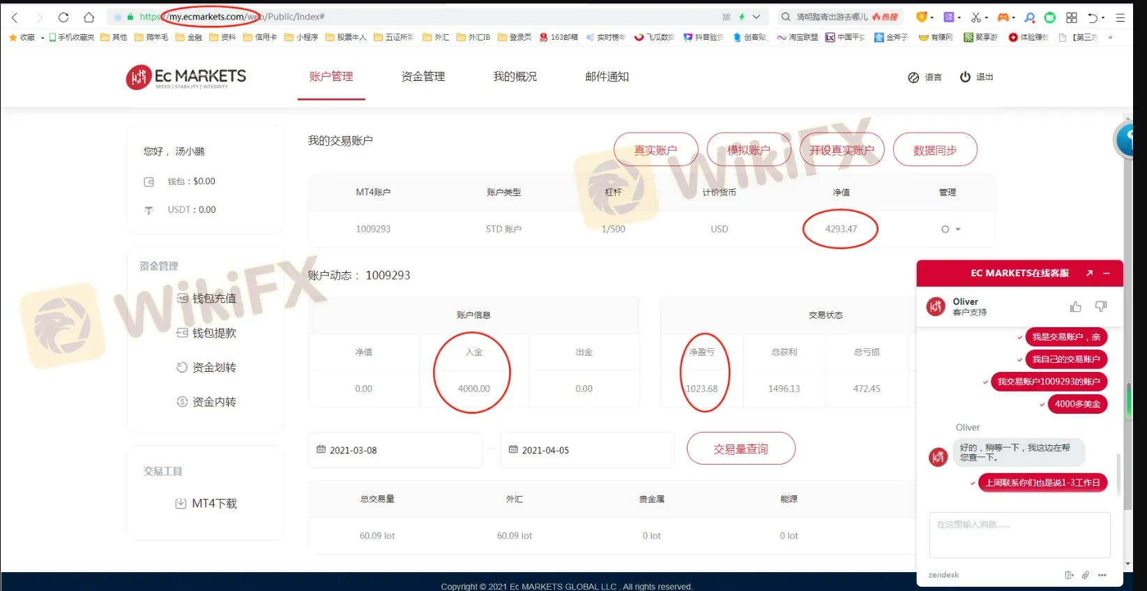Click the power icon next to 退出
The image size is (1147, 591).
(x=965, y=77)
